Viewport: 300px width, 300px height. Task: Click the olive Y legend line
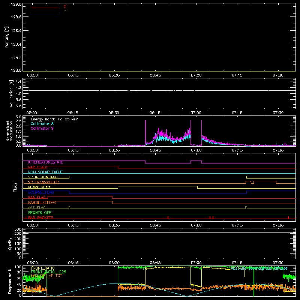[x=45, y=13]
